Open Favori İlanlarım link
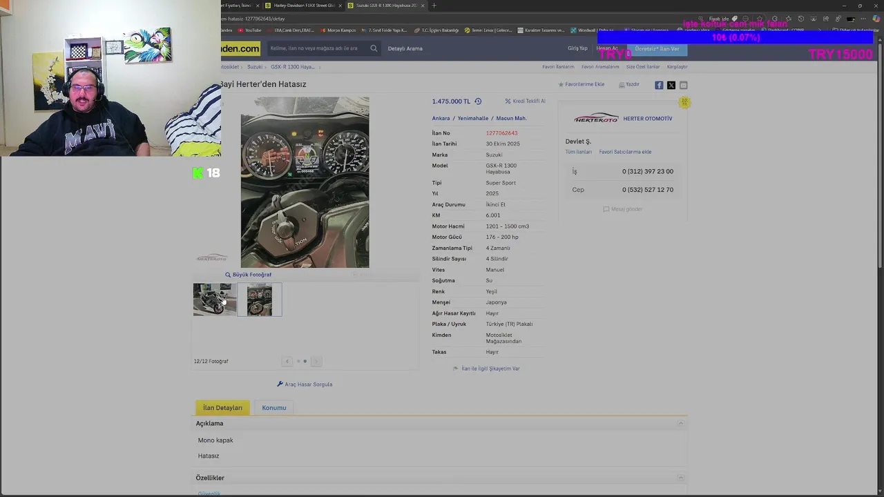The height and width of the screenshot is (497, 884). pos(558,67)
